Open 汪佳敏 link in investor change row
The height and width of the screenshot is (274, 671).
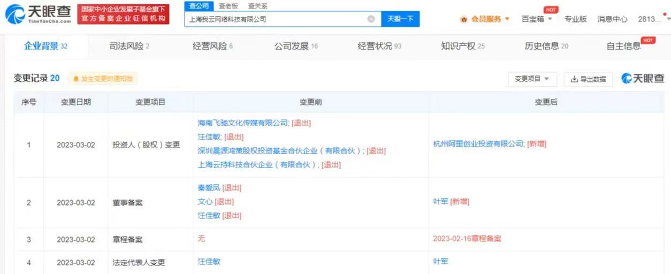209,136
